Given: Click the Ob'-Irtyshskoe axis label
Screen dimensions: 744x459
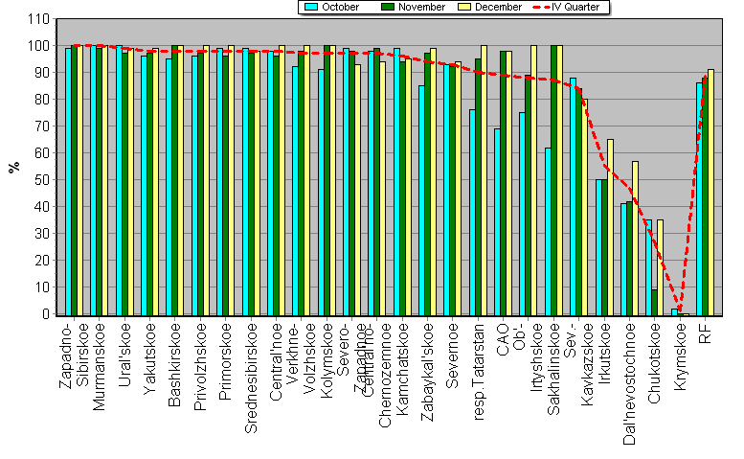Looking at the screenshot, I should (x=529, y=357).
